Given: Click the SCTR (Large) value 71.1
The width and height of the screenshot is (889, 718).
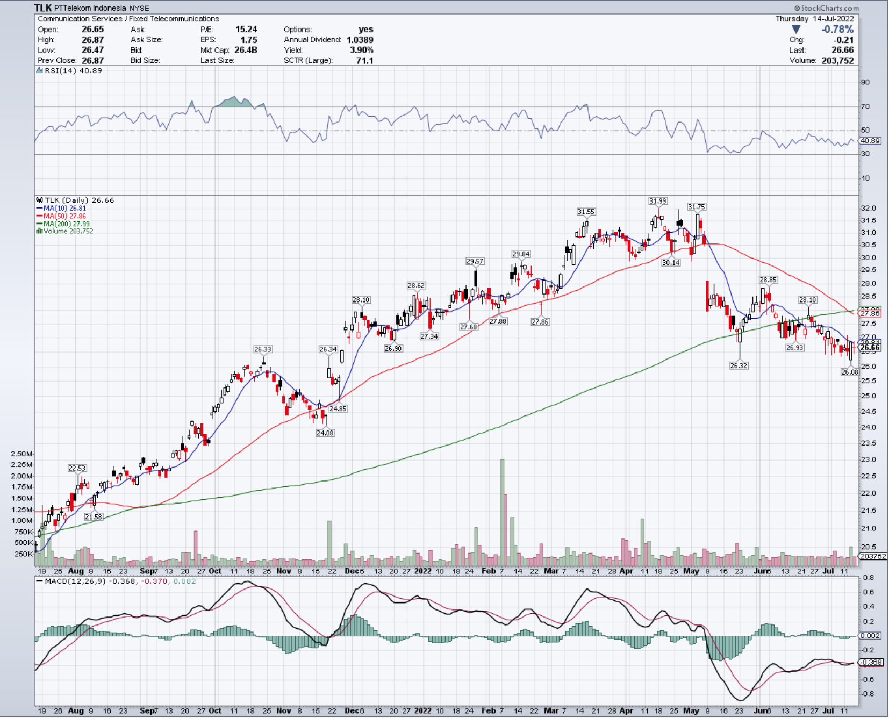Looking at the screenshot, I should coord(364,60).
